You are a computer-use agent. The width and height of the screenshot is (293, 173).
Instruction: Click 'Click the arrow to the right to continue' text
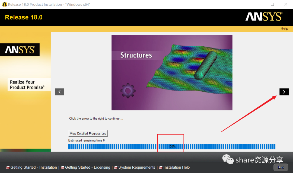96,118
